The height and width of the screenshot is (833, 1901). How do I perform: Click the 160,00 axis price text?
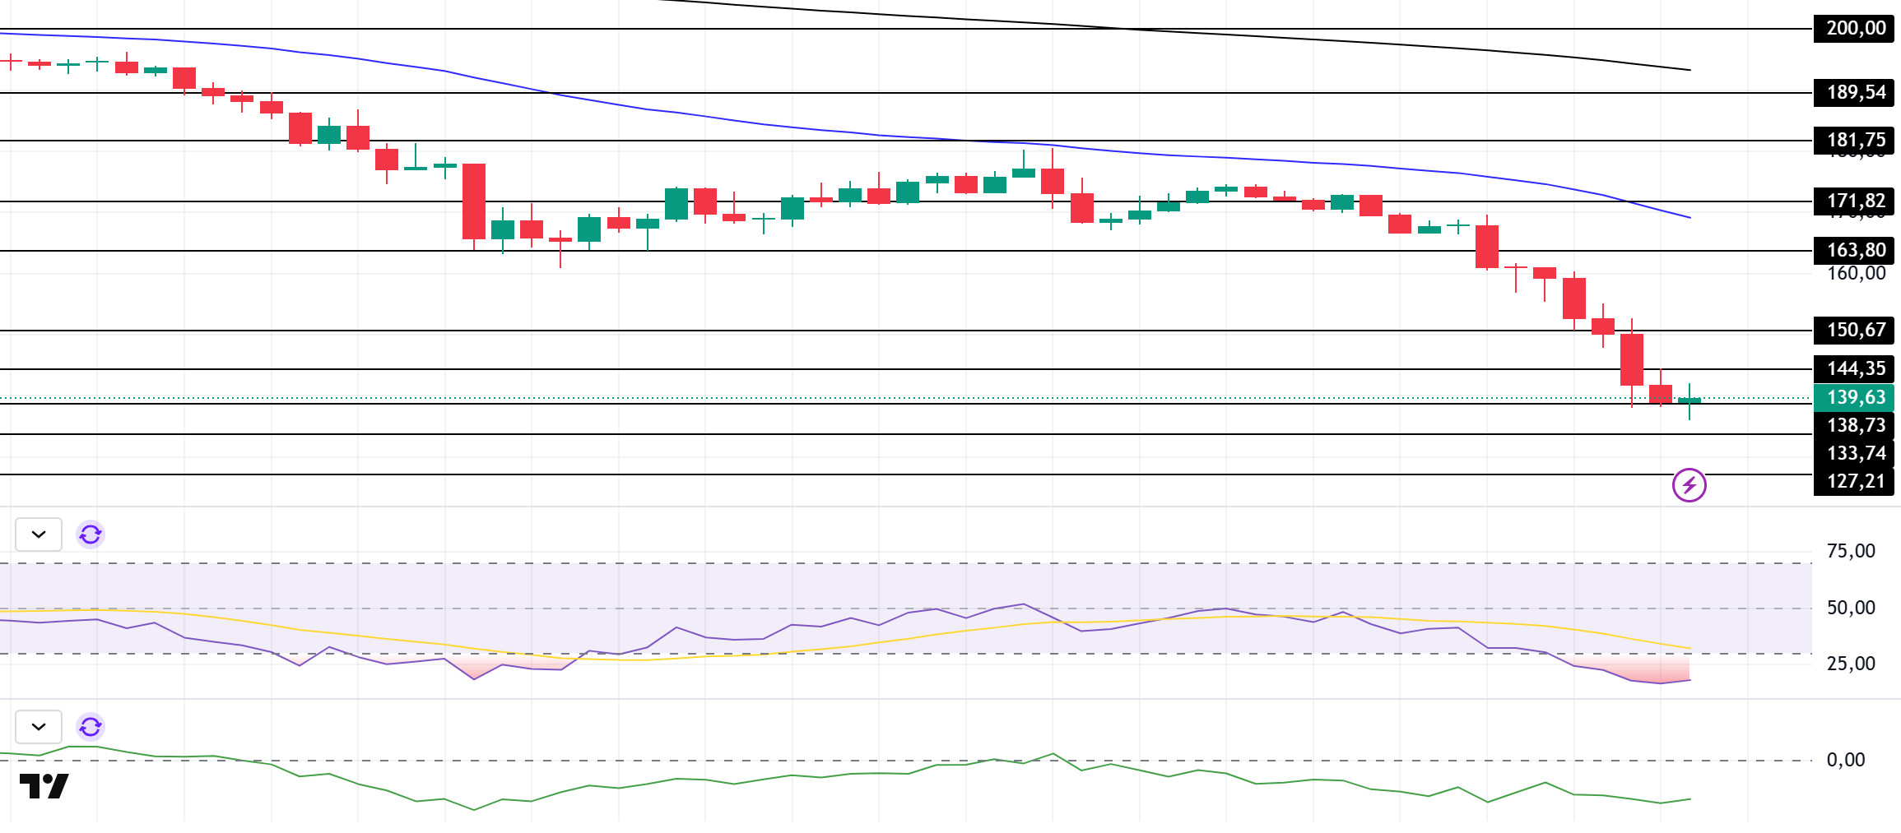[1856, 274]
